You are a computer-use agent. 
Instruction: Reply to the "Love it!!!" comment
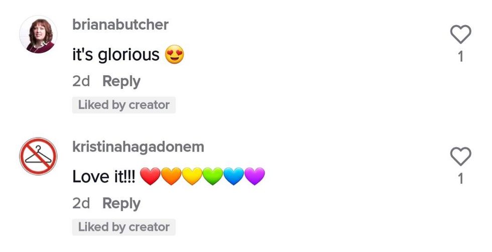point(121,203)
